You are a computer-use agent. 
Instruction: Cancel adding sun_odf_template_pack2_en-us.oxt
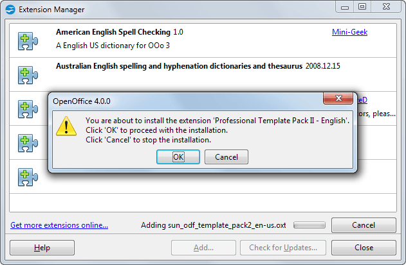[x=364, y=225]
